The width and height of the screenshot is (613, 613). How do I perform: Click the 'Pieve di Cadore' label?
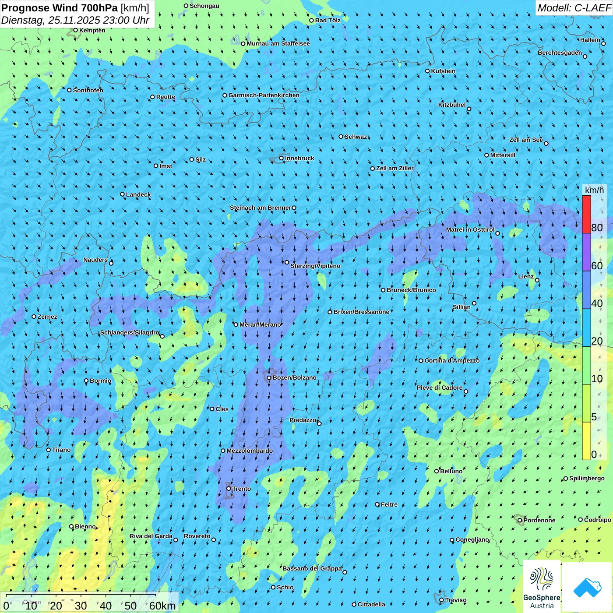440,388
